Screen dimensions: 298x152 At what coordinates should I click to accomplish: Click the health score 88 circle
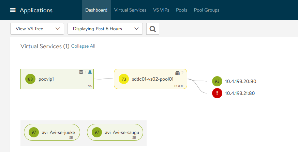click(30, 79)
